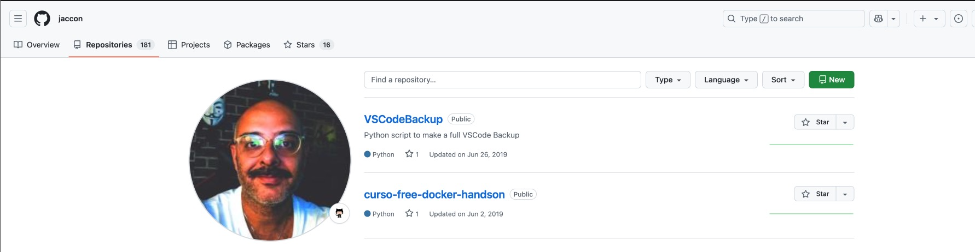
Task: Open the Sort dropdown
Action: [783, 80]
